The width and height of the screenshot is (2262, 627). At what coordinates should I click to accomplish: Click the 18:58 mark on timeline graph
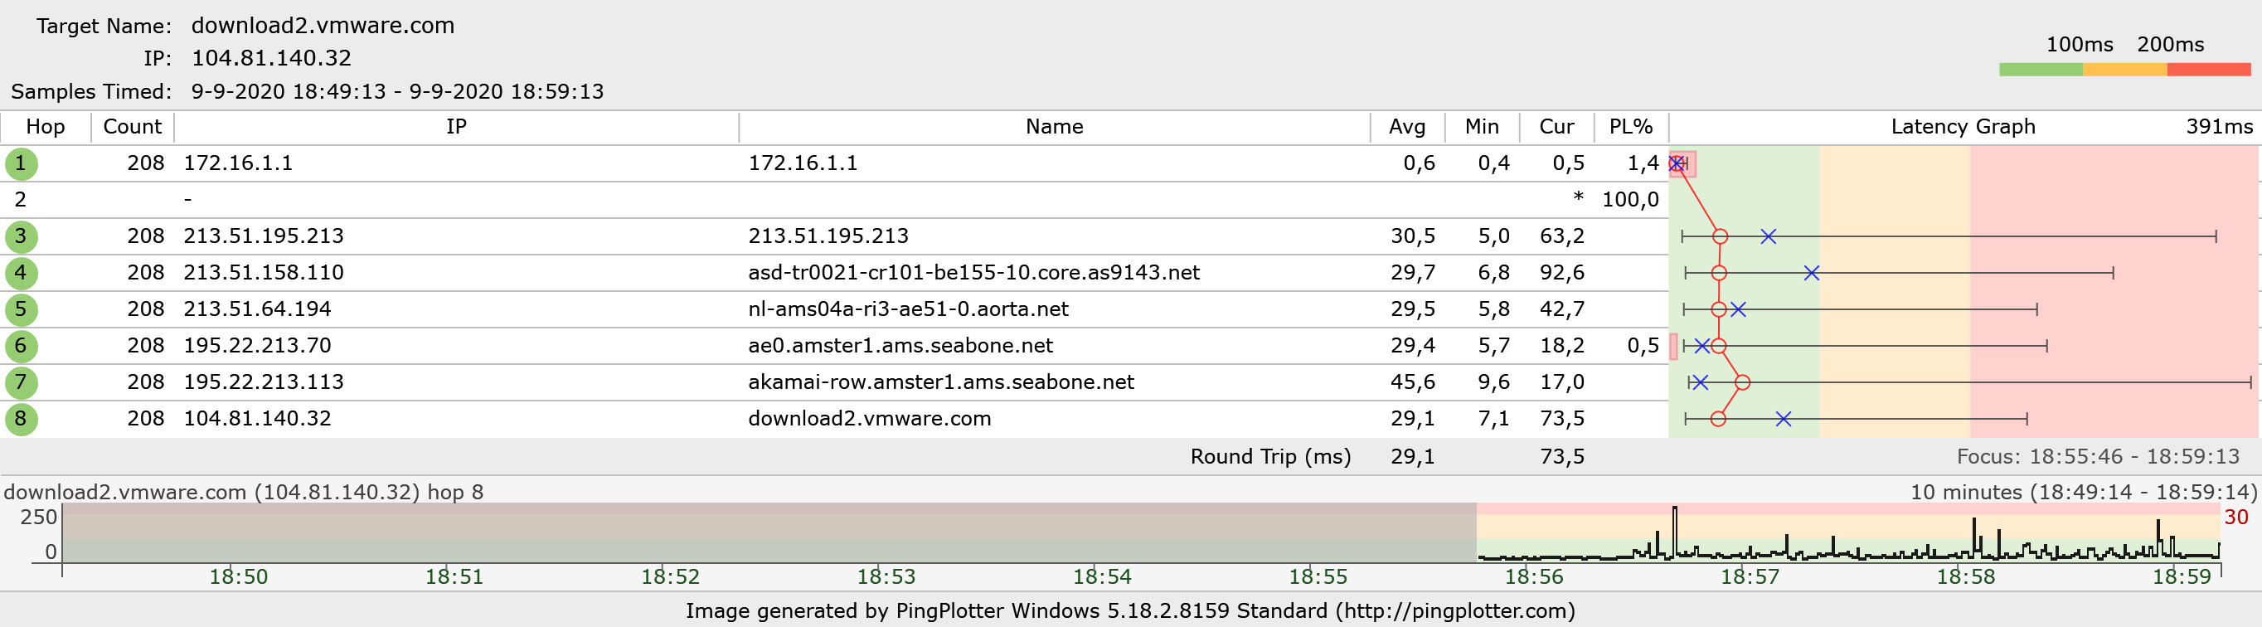tap(1965, 577)
